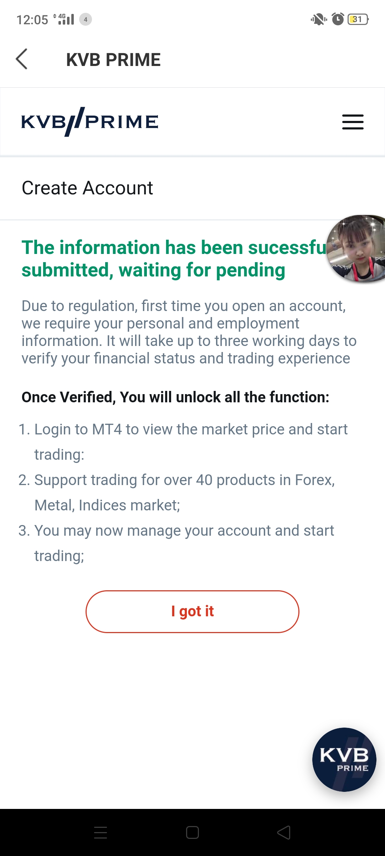Tap the KVB//PRIME logo in header
The width and height of the screenshot is (385, 856).
tap(90, 122)
